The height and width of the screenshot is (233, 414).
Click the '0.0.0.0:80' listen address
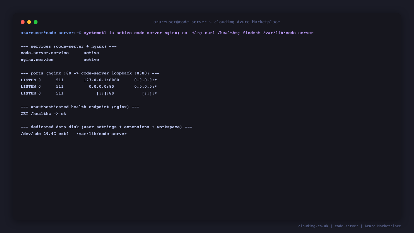click(101, 86)
